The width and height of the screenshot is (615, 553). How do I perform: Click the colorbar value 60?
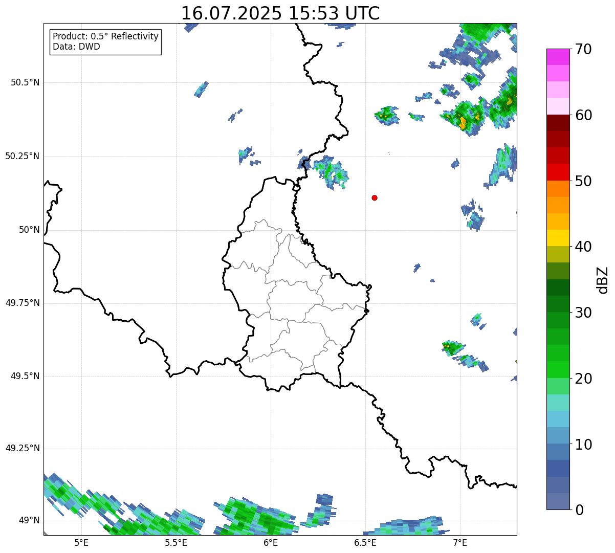coord(583,115)
